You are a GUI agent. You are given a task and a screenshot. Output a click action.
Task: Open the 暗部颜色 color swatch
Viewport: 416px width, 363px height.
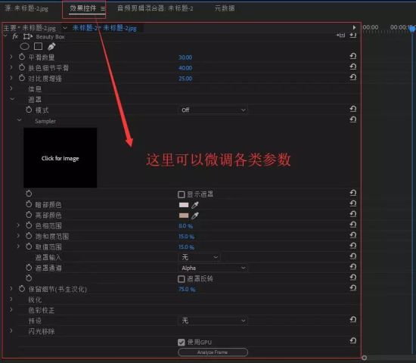point(184,205)
